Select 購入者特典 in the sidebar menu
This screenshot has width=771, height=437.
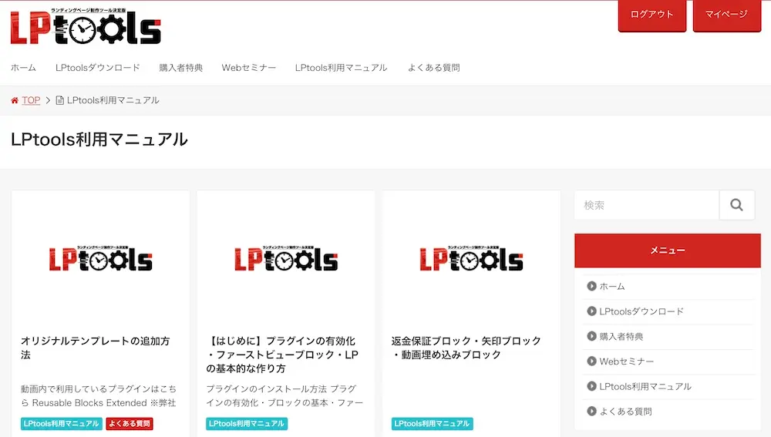621,336
